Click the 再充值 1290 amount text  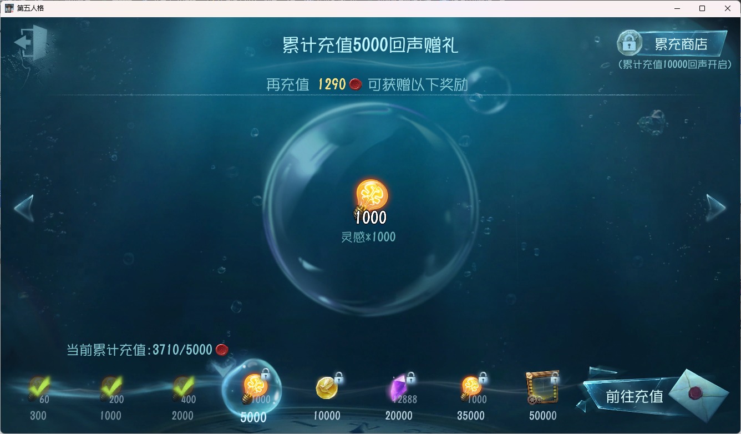point(306,84)
